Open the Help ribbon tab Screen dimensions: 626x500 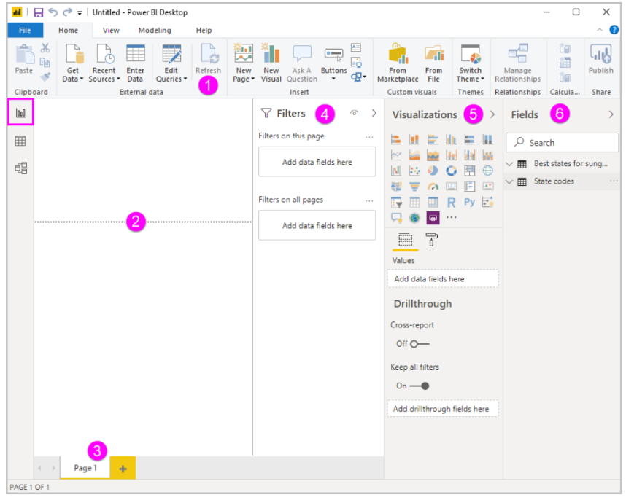click(204, 31)
